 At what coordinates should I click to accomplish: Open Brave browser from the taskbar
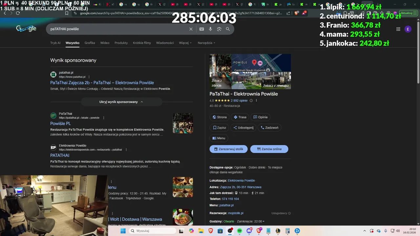[211, 231]
